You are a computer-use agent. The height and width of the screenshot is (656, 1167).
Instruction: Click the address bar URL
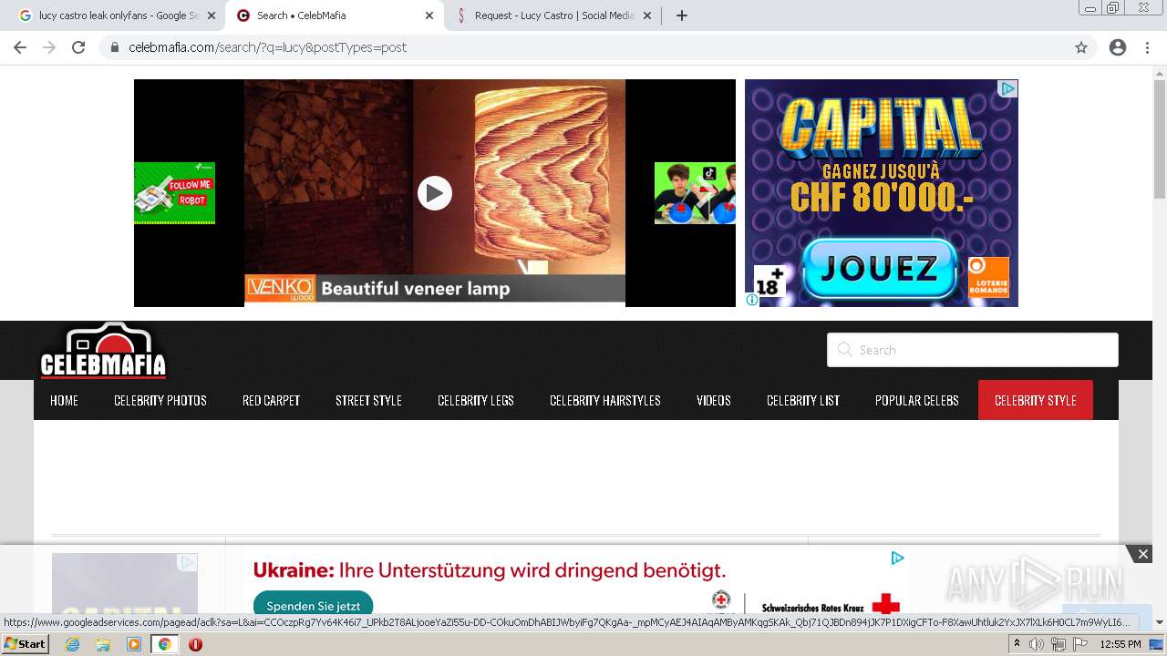pyautogui.click(x=267, y=47)
